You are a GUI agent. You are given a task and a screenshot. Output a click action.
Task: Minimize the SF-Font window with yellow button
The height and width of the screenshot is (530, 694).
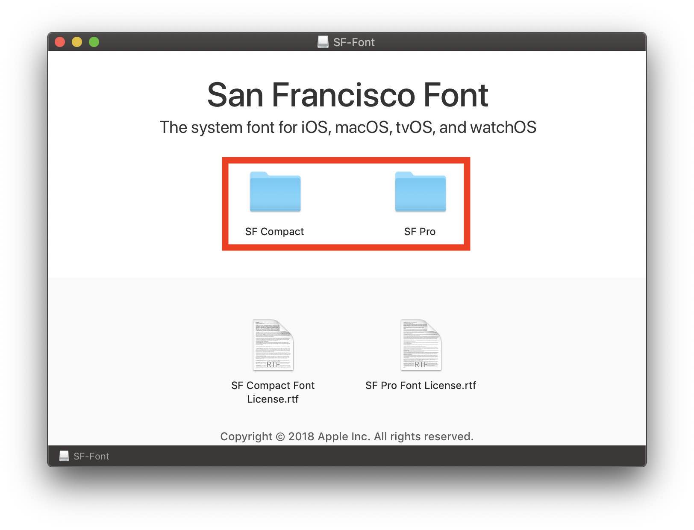[77, 42]
